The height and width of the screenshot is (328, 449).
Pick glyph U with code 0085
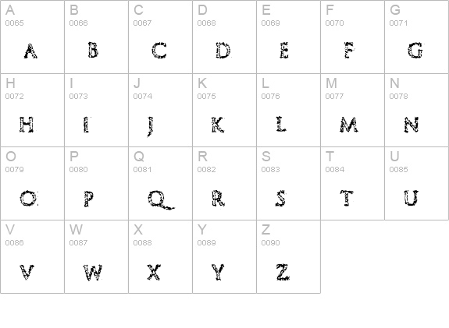(x=412, y=198)
